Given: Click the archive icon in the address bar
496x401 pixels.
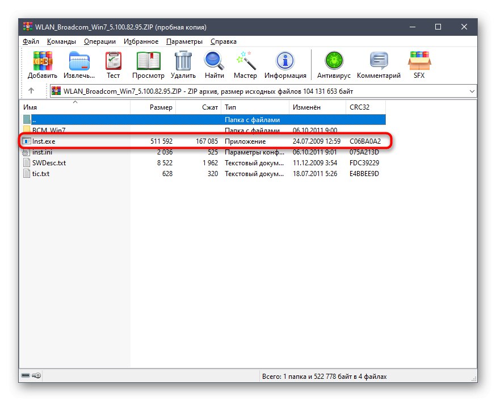Looking at the screenshot, I should pos(56,91).
